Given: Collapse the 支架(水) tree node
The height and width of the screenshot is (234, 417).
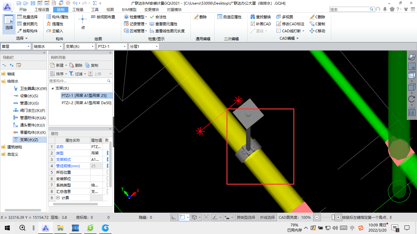Looking at the screenshot, I should pyautogui.click(x=53, y=88).
